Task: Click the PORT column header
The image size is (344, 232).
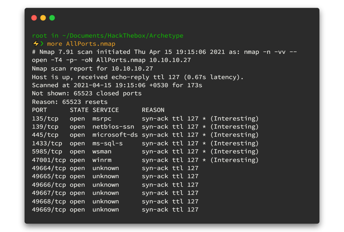Action: coord(39,110)
